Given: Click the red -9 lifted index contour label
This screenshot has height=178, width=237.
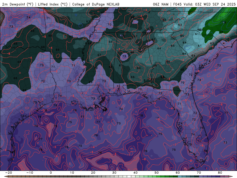Looking at the screenshot, I should [x=221, y=104].
